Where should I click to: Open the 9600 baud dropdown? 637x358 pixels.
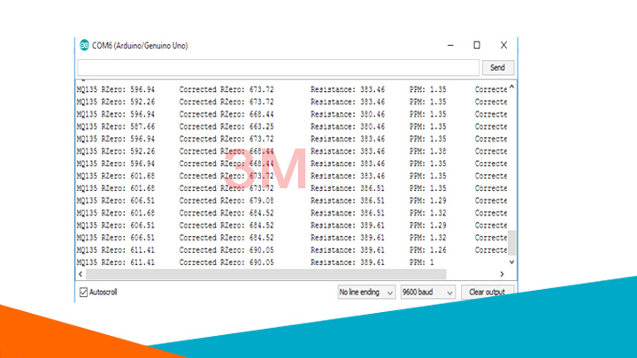427,292
